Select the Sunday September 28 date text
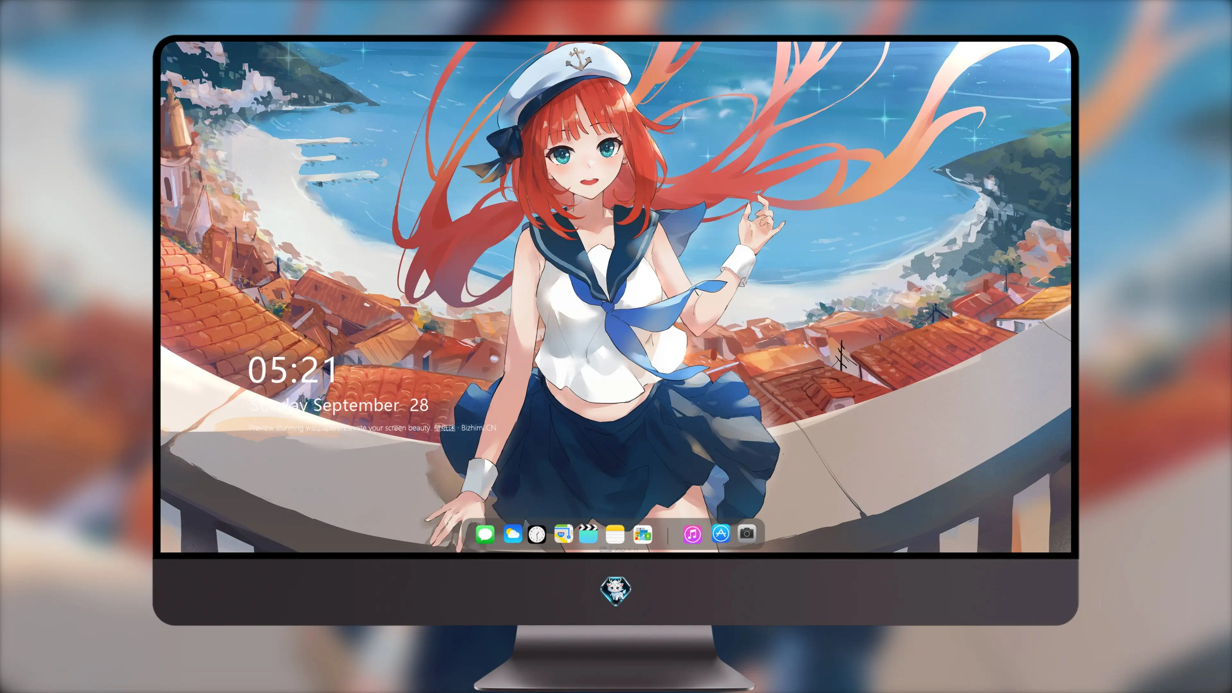1232x693 pixels. coord(339,405)
